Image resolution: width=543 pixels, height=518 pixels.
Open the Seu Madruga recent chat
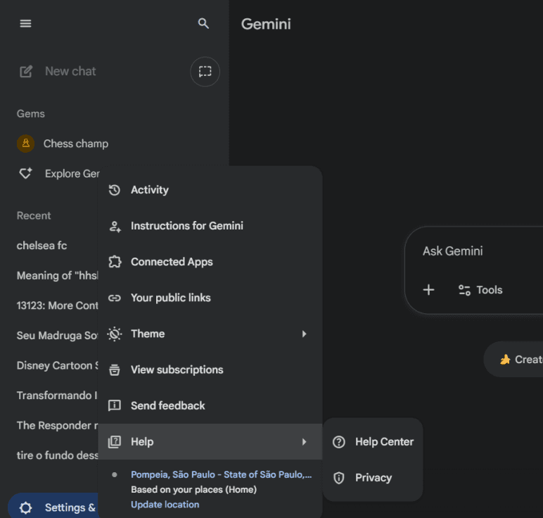click(x=58, y=336)
